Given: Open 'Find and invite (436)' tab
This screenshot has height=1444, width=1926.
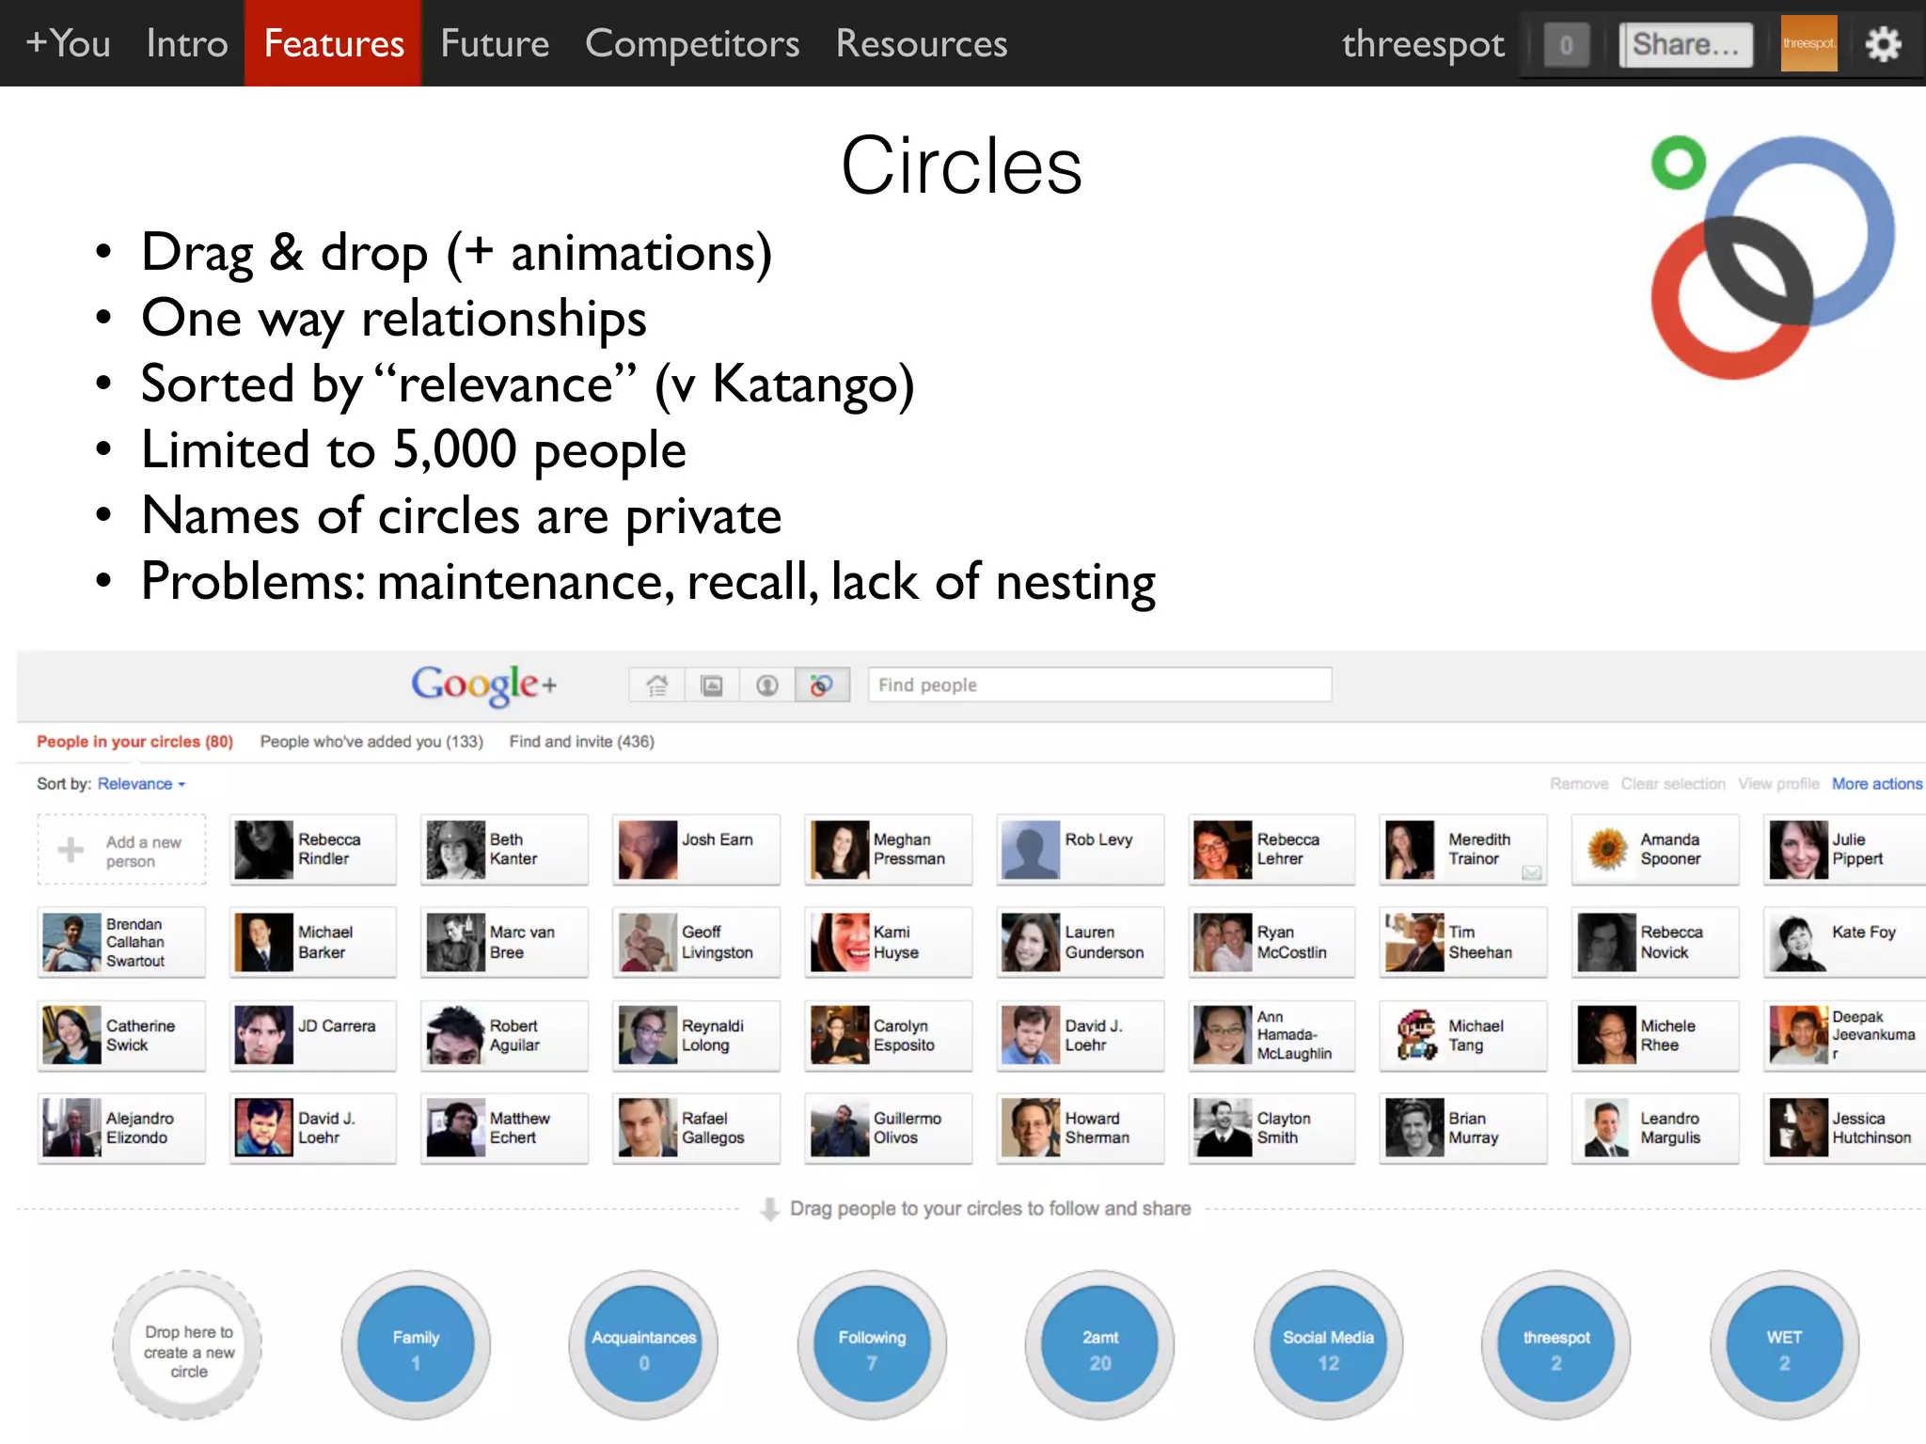Looking at the screenshot, I should pos(582,742).
